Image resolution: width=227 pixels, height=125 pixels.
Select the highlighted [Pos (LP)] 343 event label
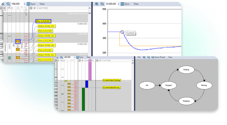click(43, 21)
